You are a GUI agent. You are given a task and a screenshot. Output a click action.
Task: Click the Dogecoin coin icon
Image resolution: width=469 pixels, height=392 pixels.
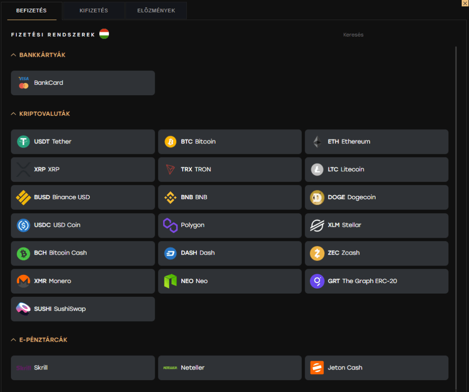click(x=317, y=197)
